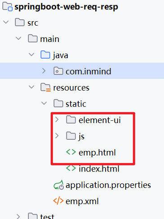The height and width of the screenshot is (219, 164).
Task: Collapse the main folder chevron
Action: pyautogui.click(x=18, y=38)
